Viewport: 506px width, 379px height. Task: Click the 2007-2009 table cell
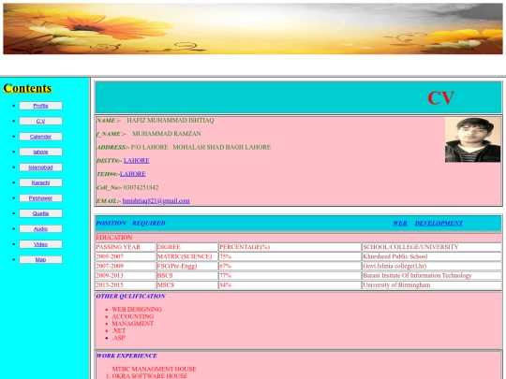click(126, 266)
